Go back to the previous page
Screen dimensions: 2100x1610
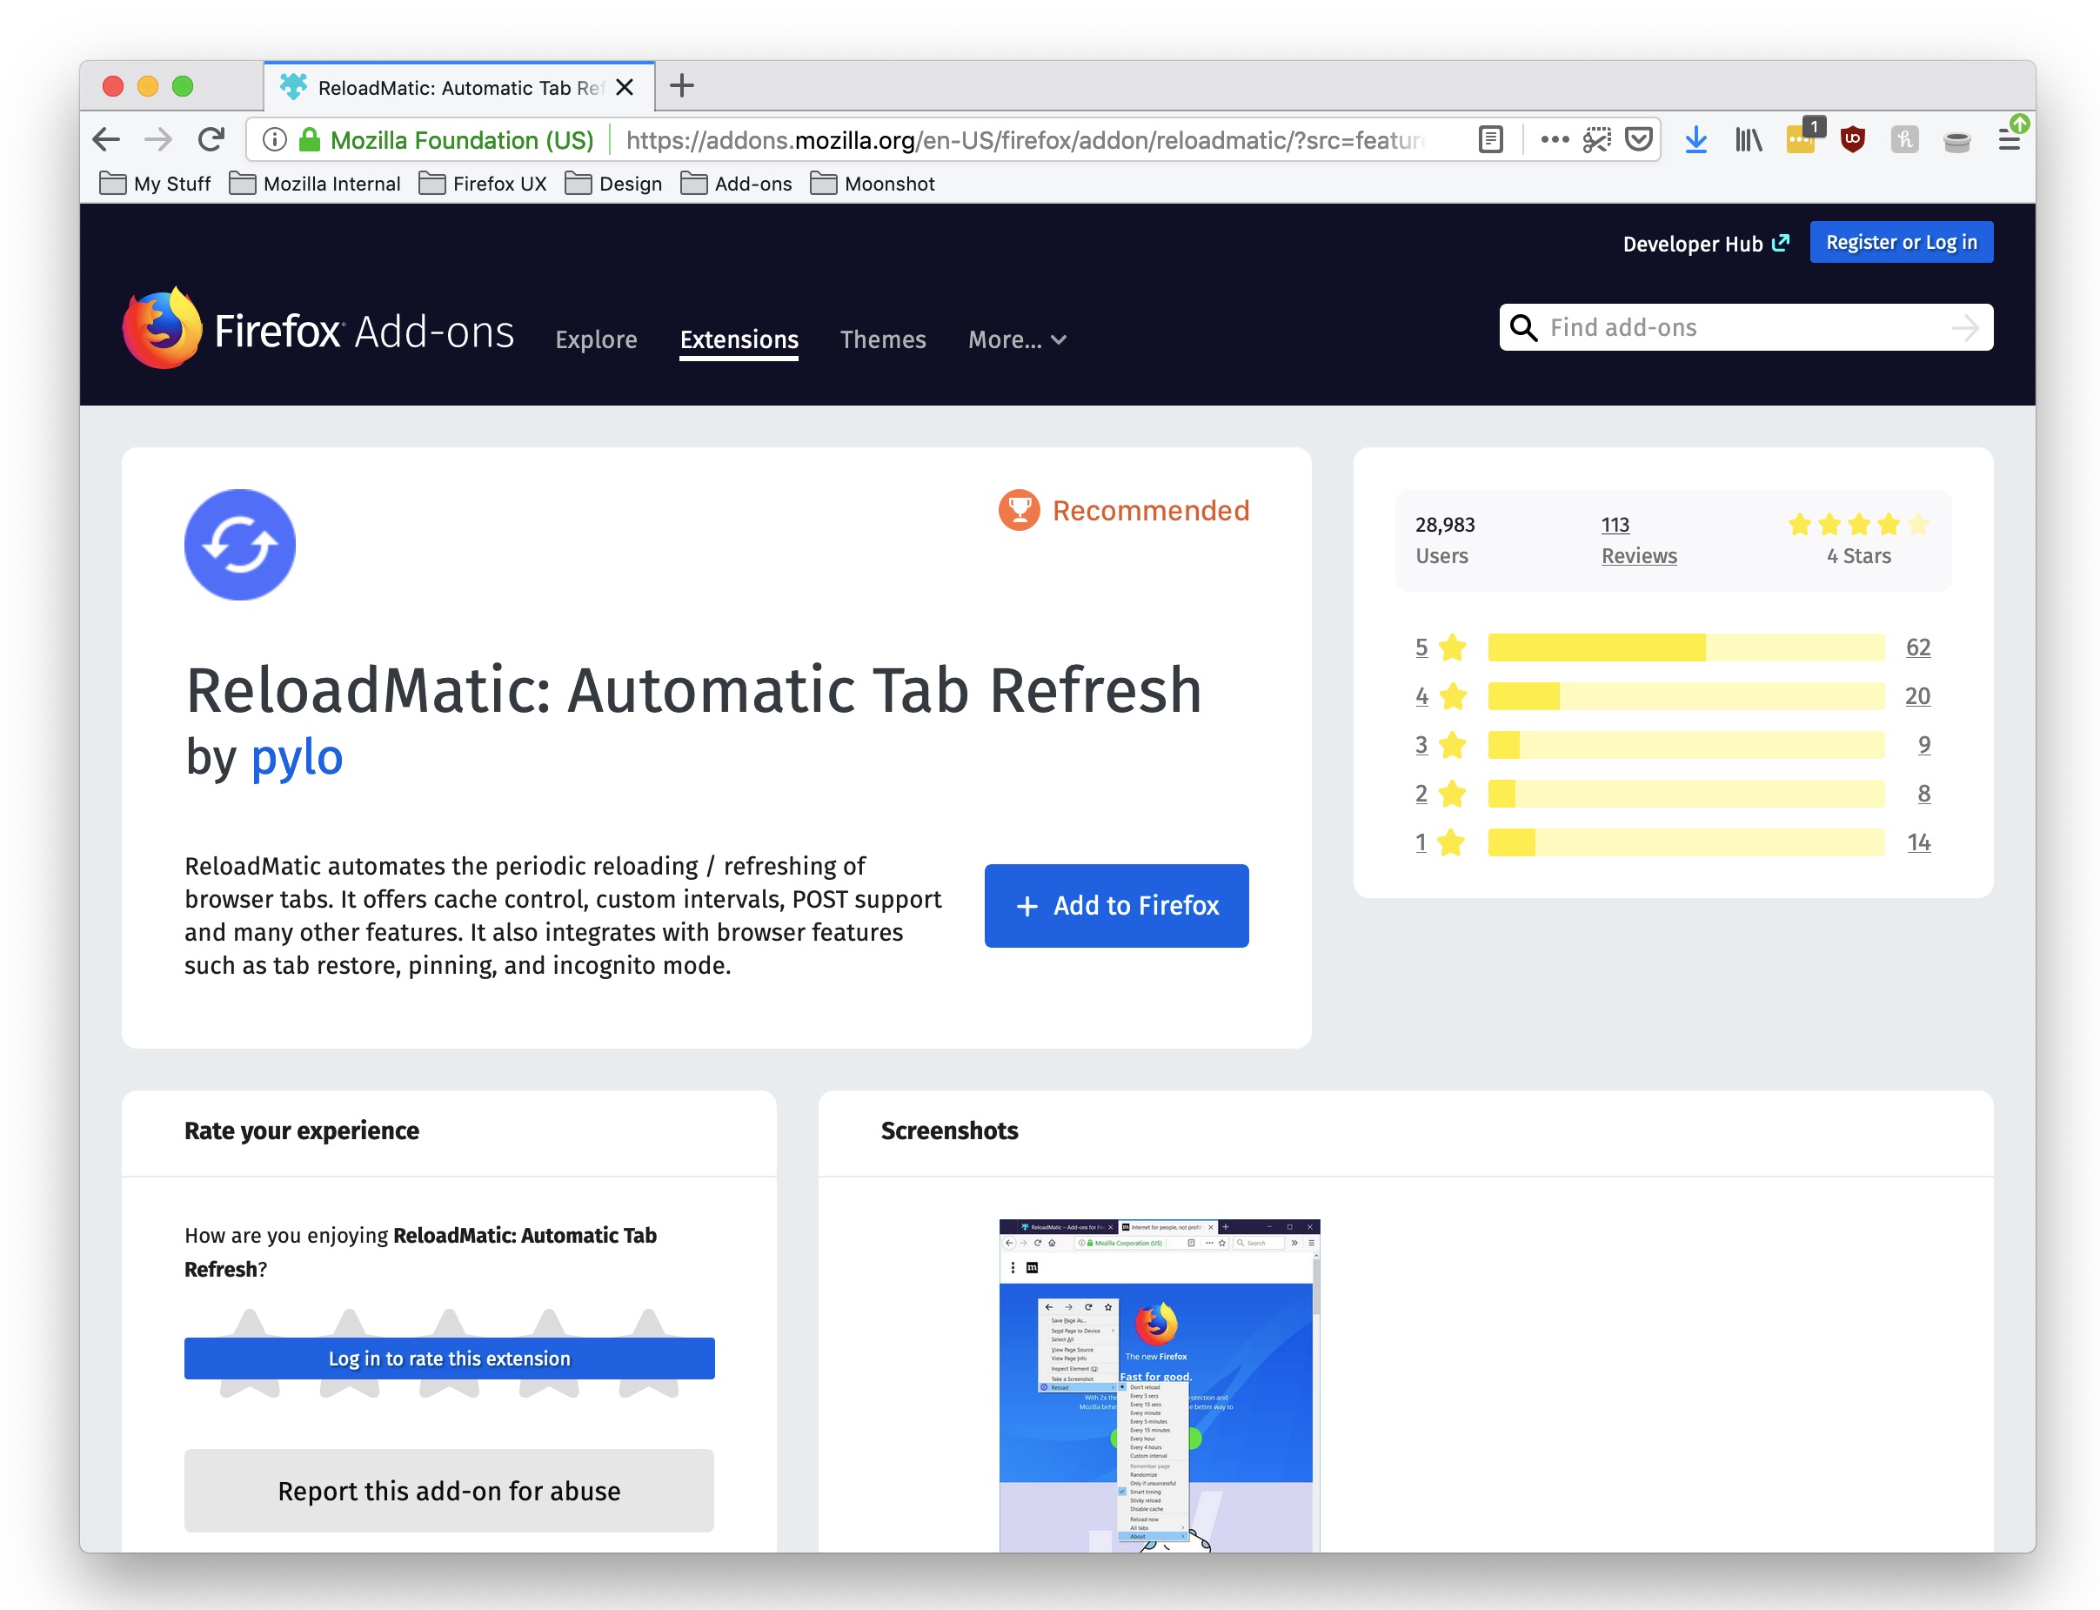pos(106,140)
